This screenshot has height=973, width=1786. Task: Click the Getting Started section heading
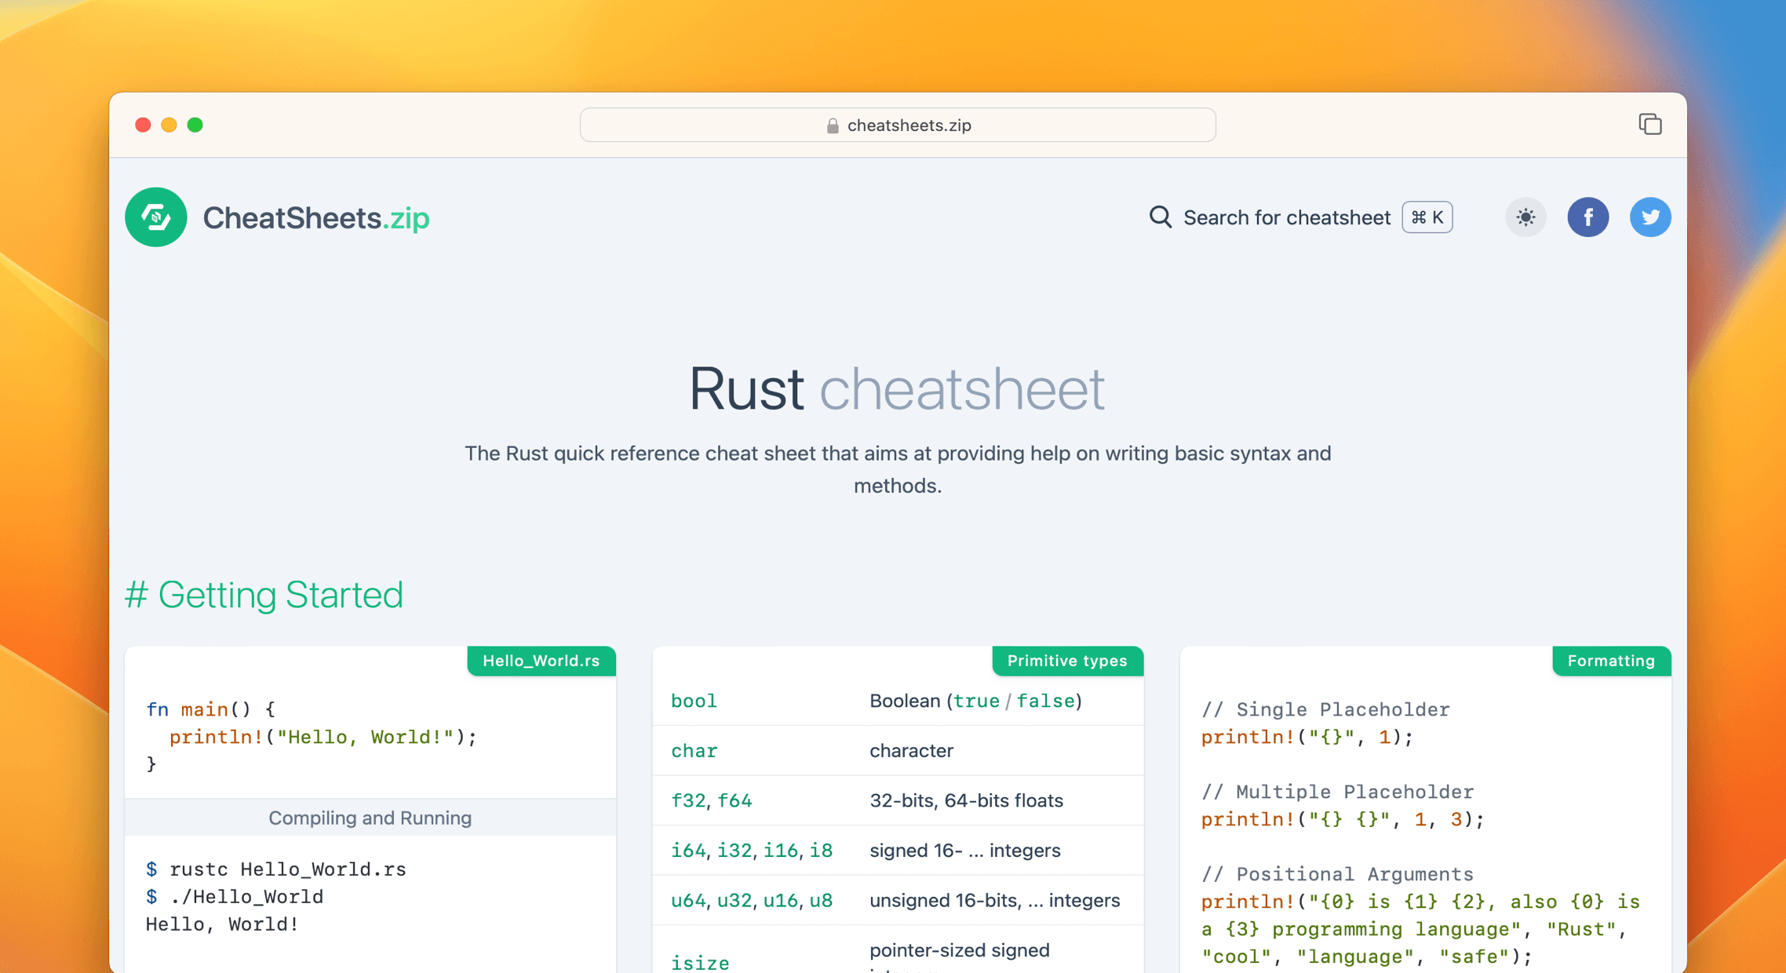pyautogui.click(x=264, y=595)
